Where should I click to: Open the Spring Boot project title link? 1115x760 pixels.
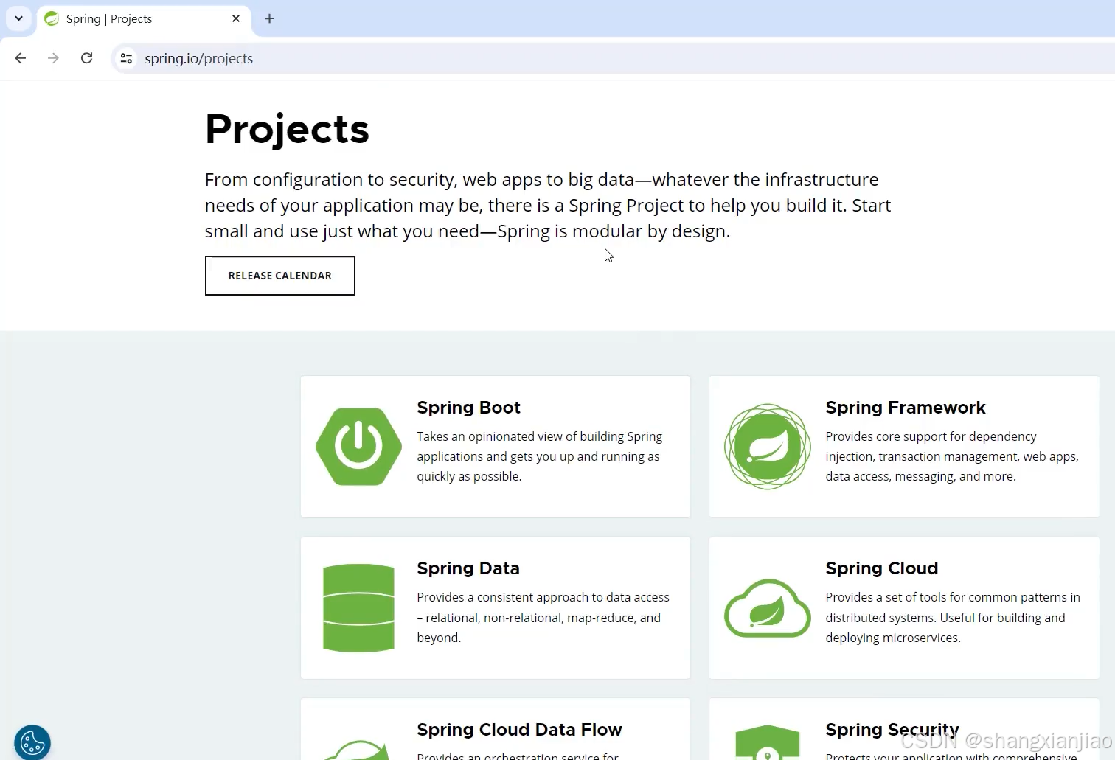[468, 408]
